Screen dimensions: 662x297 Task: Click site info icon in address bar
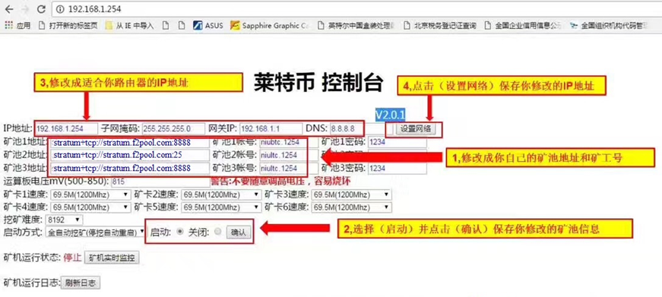tap(61, 9)
